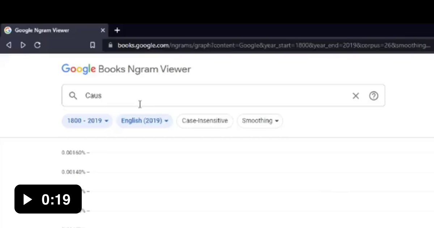Select the Google Ngram Viewer browser tab
Image resolution: width=434 pixels, height=228 pixels.
(x=42, y=30)
